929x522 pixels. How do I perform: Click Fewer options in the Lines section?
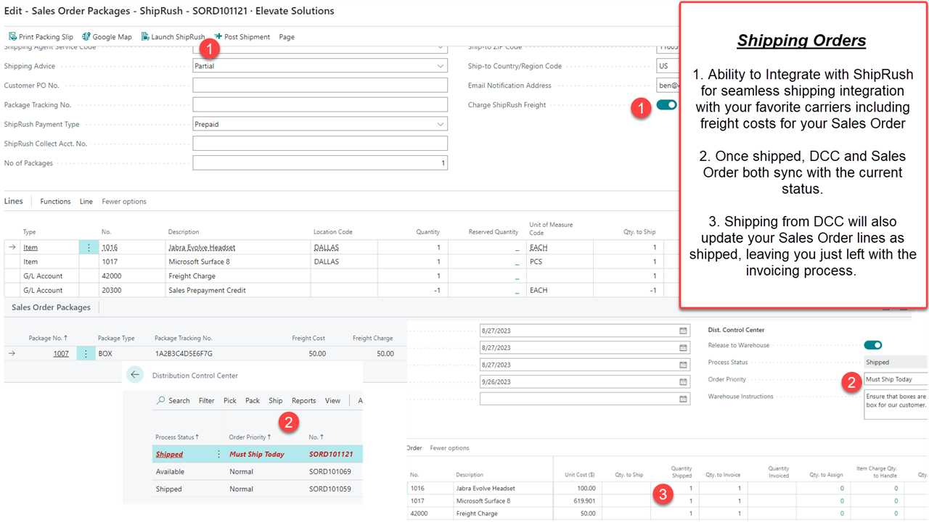pyautogui.click(x=124, y=202)
